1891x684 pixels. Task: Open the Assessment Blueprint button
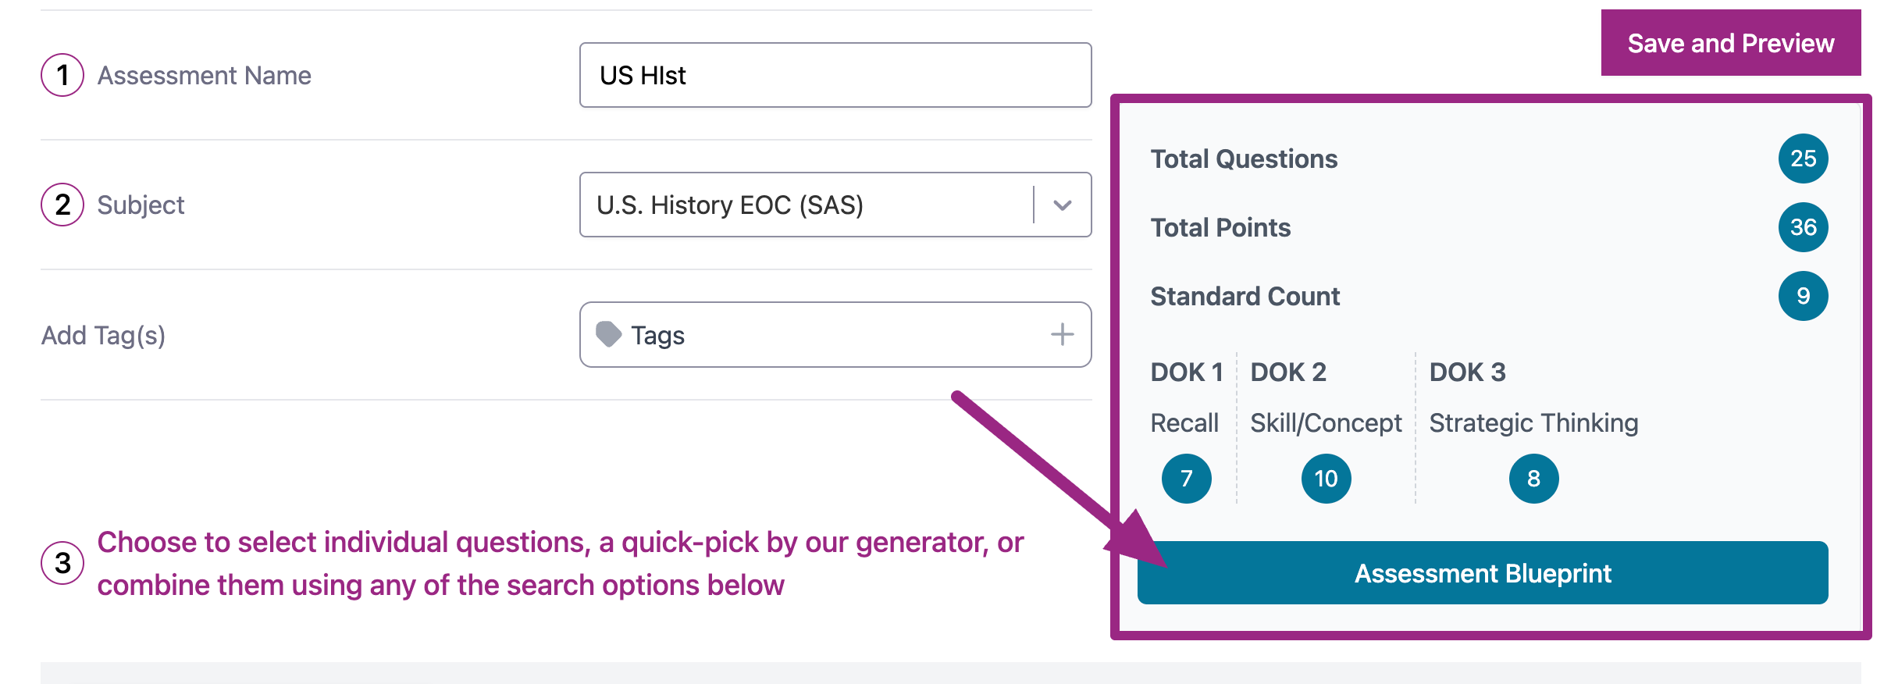tap(1482, 573)
